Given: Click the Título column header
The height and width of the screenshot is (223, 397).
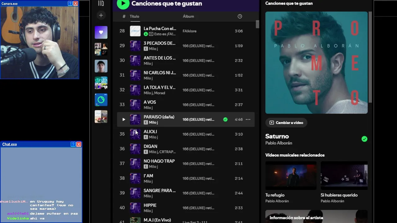Looking at the screenshot, I should point(134,16).
